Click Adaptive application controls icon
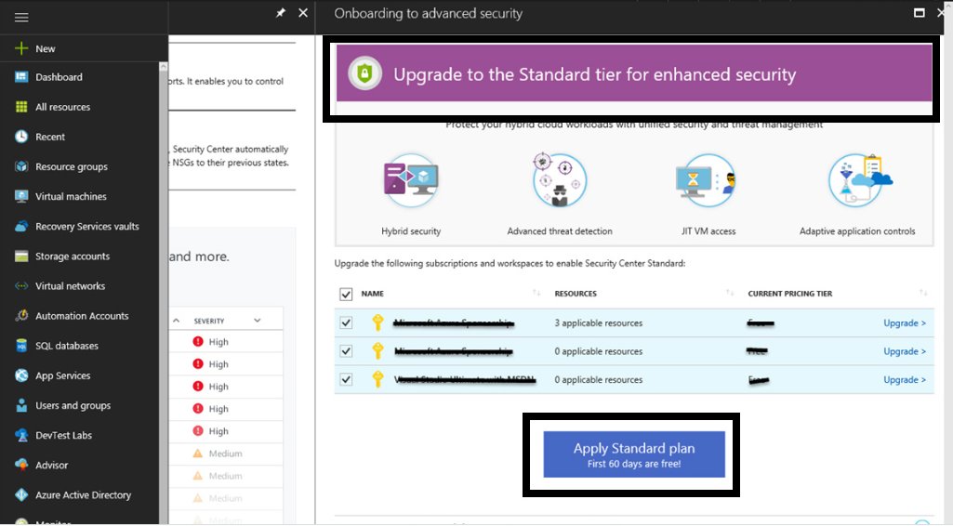Image resolution: width=953 pixels, height=526 pixels. [859, 179]
